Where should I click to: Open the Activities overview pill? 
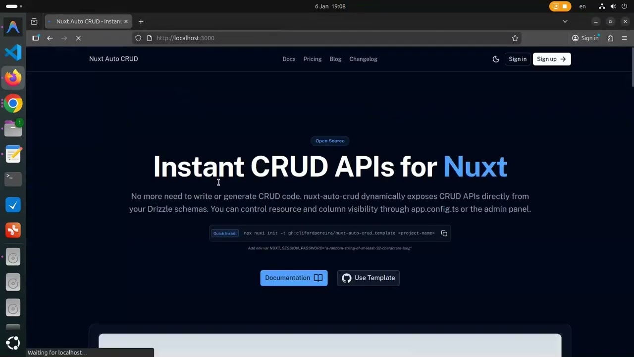click(x=13, y=6)
